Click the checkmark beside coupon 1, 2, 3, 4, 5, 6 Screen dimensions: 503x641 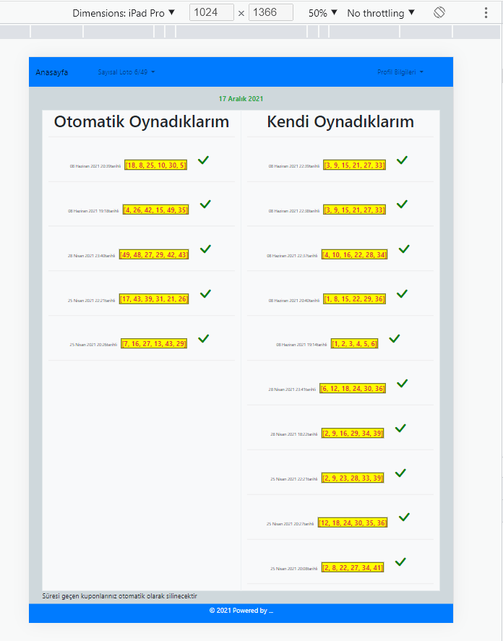point(395,337)
